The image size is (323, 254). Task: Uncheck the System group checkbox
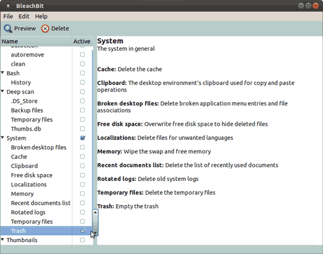pyautogui.click(x=82, y=138)
